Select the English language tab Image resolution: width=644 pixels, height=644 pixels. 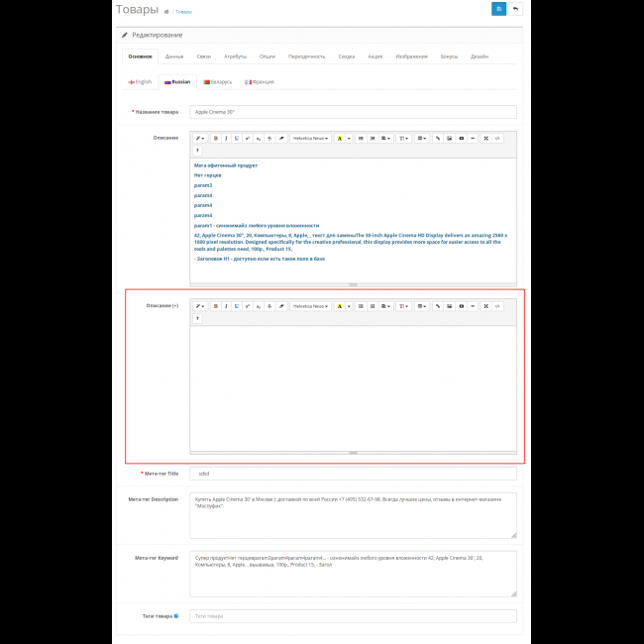[141, 81]
